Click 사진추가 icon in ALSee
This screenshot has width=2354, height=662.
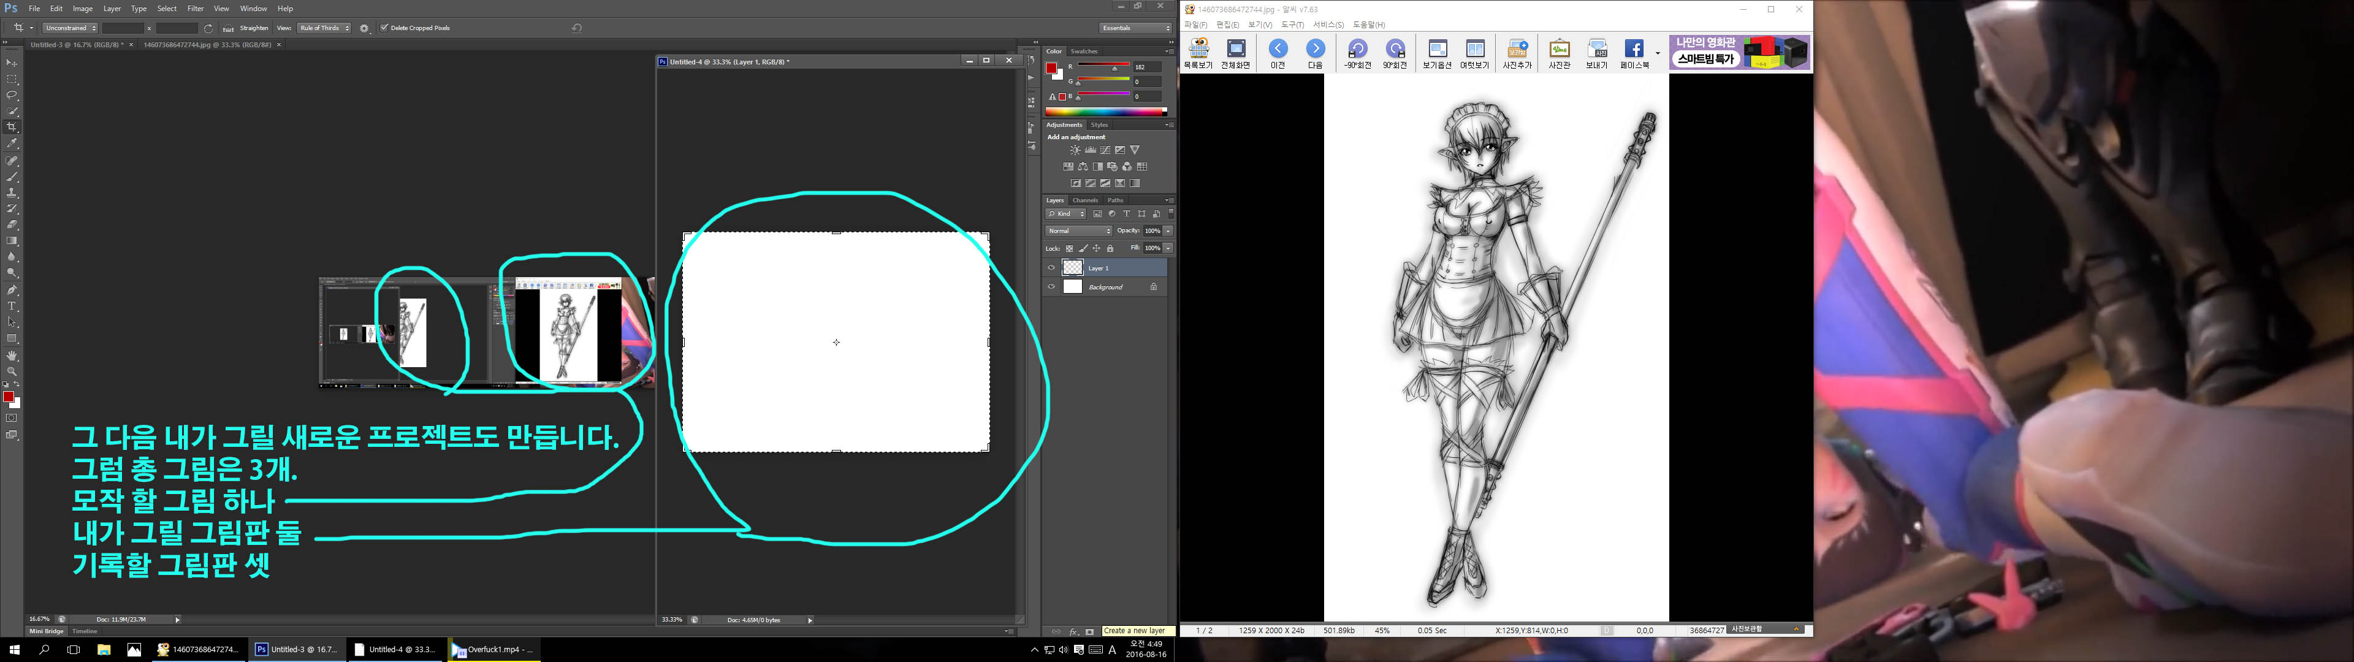point(1517,54)
